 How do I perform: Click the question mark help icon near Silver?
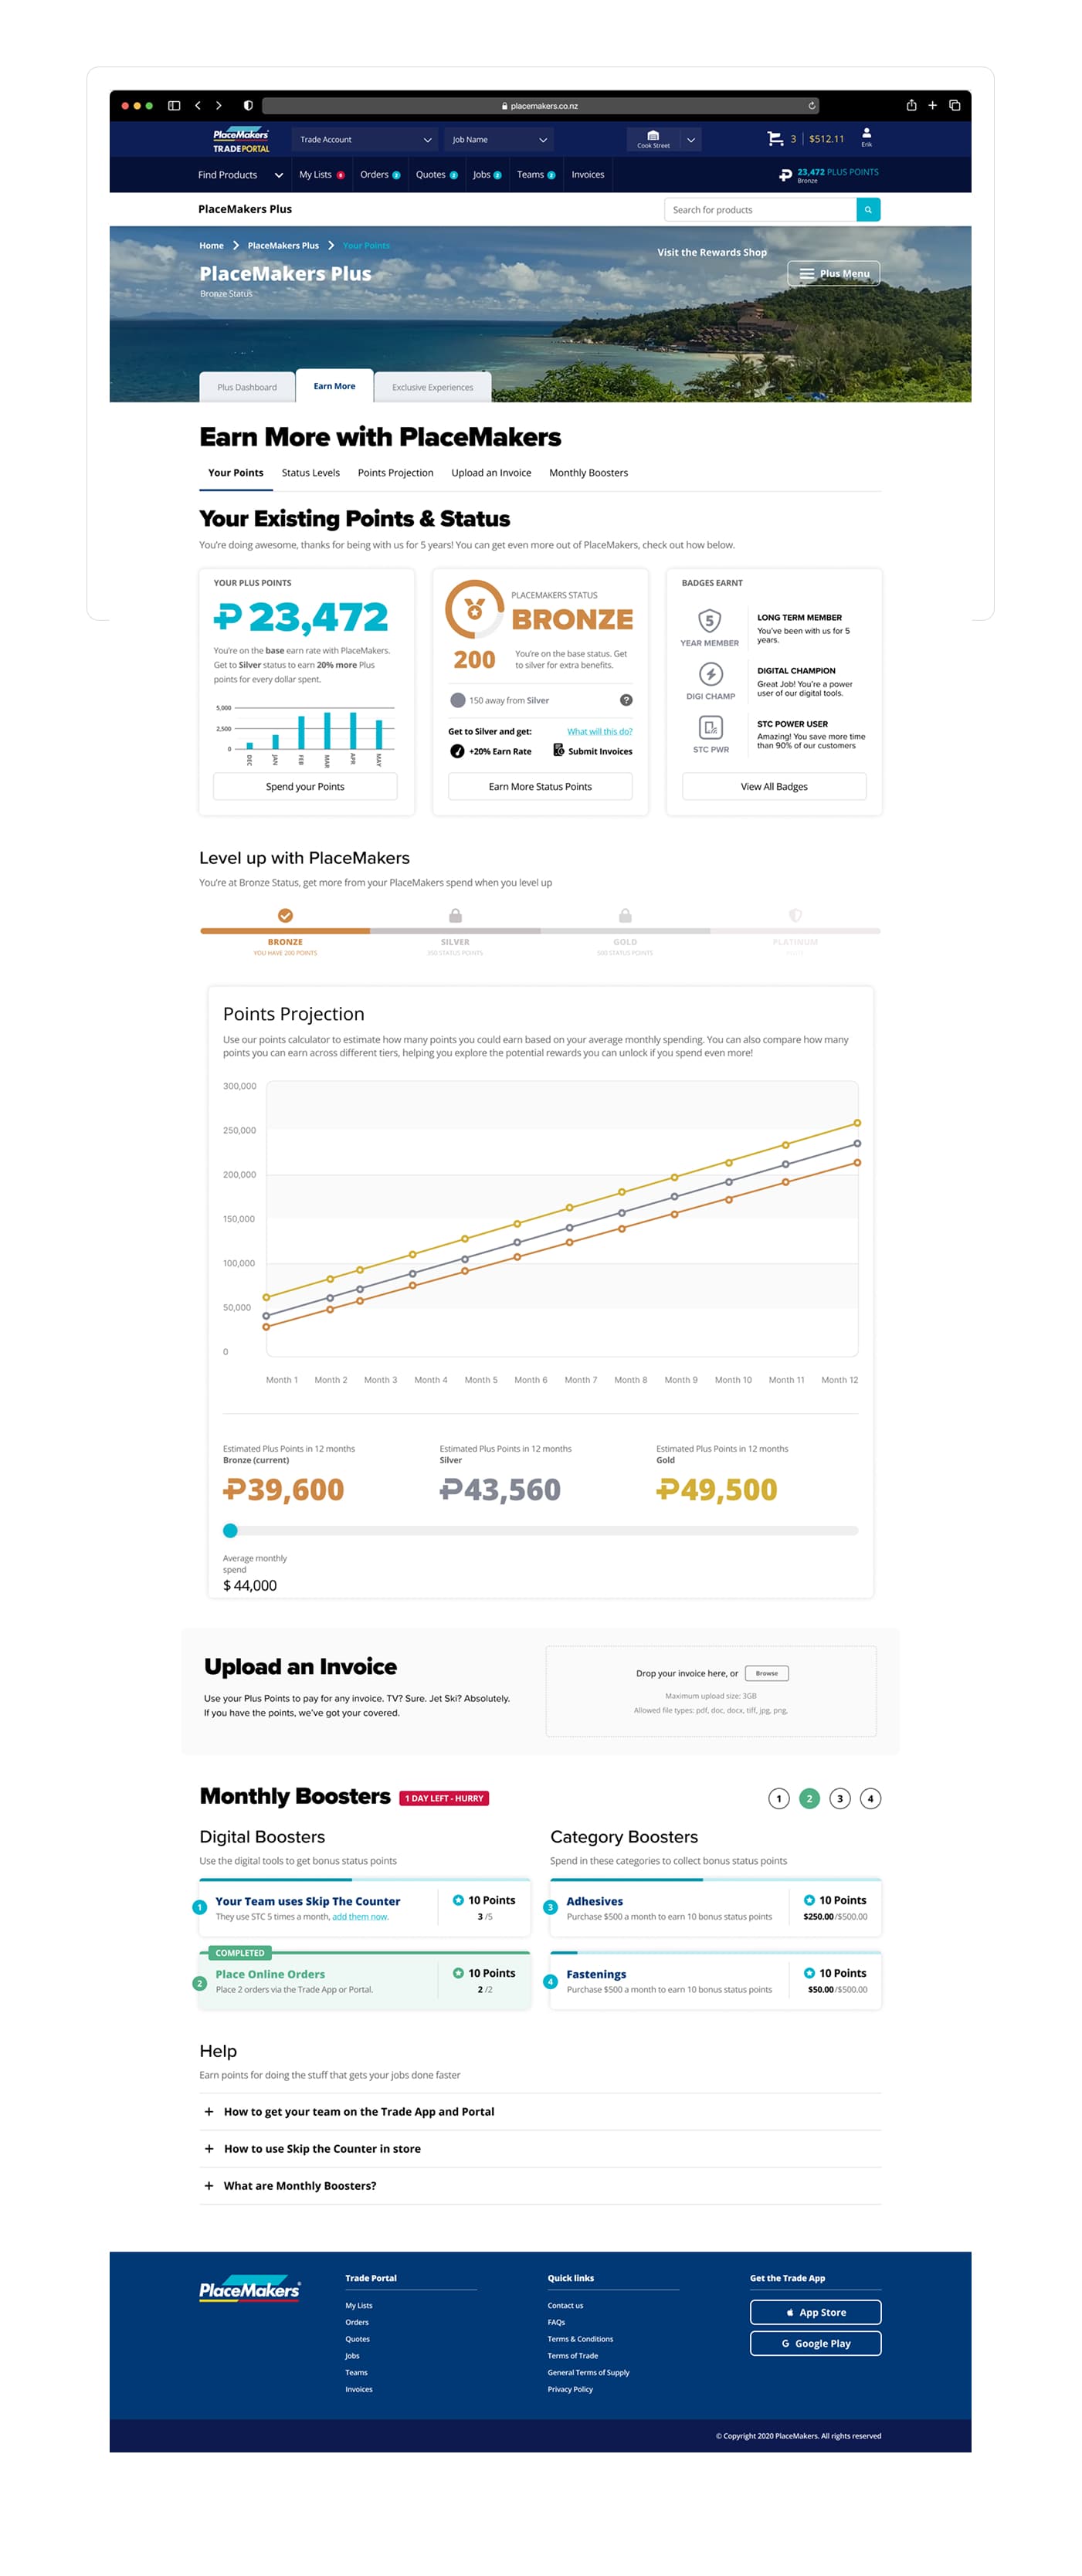click(x=626, y=700)
